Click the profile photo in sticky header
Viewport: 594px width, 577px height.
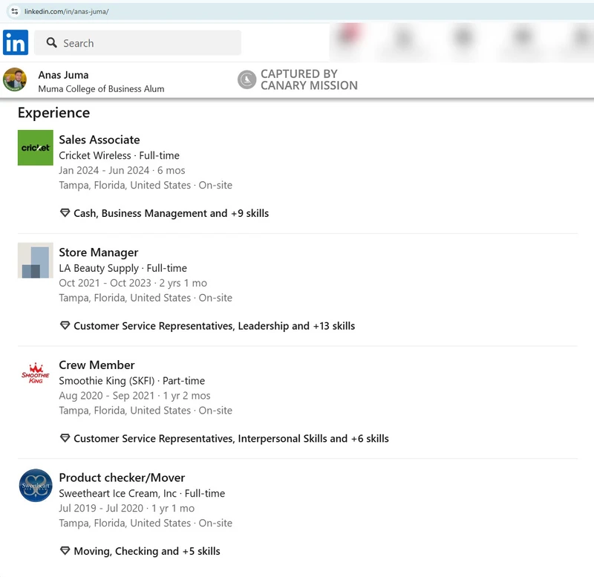(15, 79)
